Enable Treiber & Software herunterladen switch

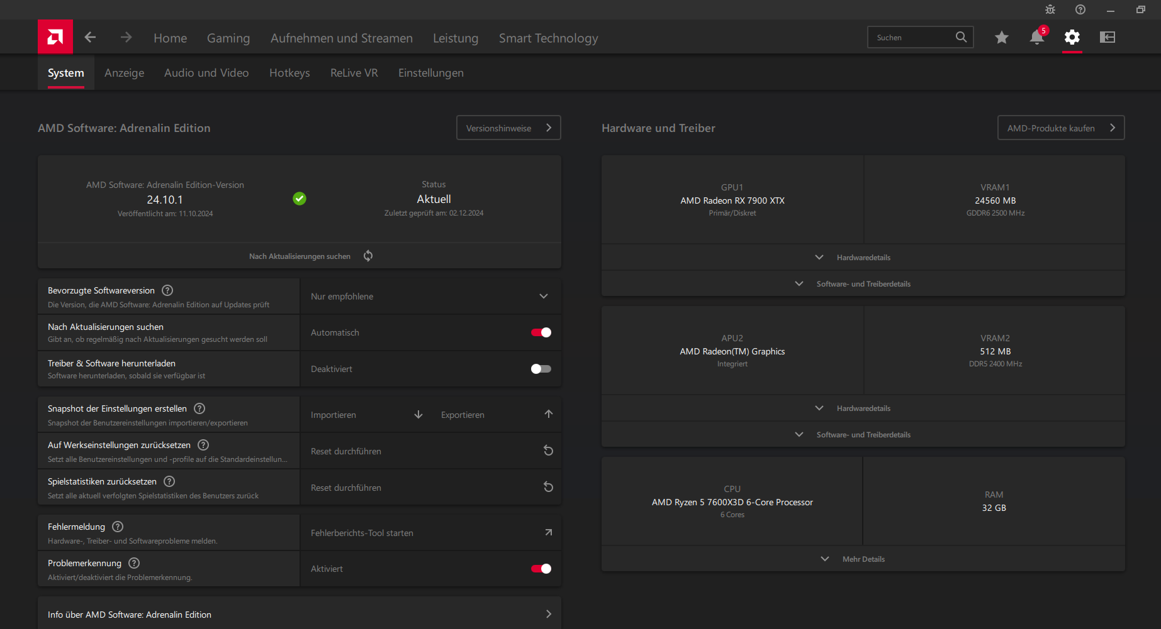[541, 369]
